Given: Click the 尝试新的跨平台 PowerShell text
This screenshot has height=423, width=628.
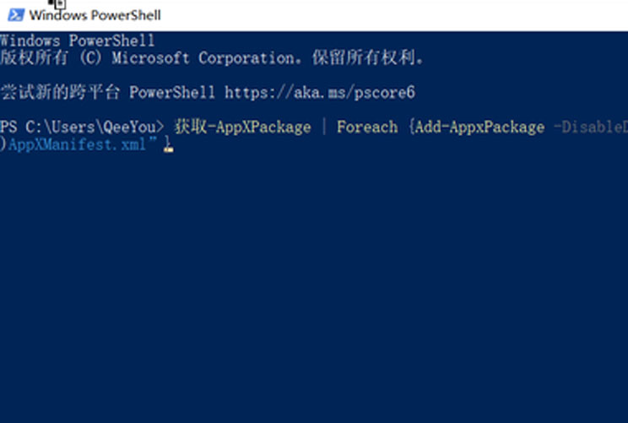Looking at the screenshot, I should (x=107, y=93).
